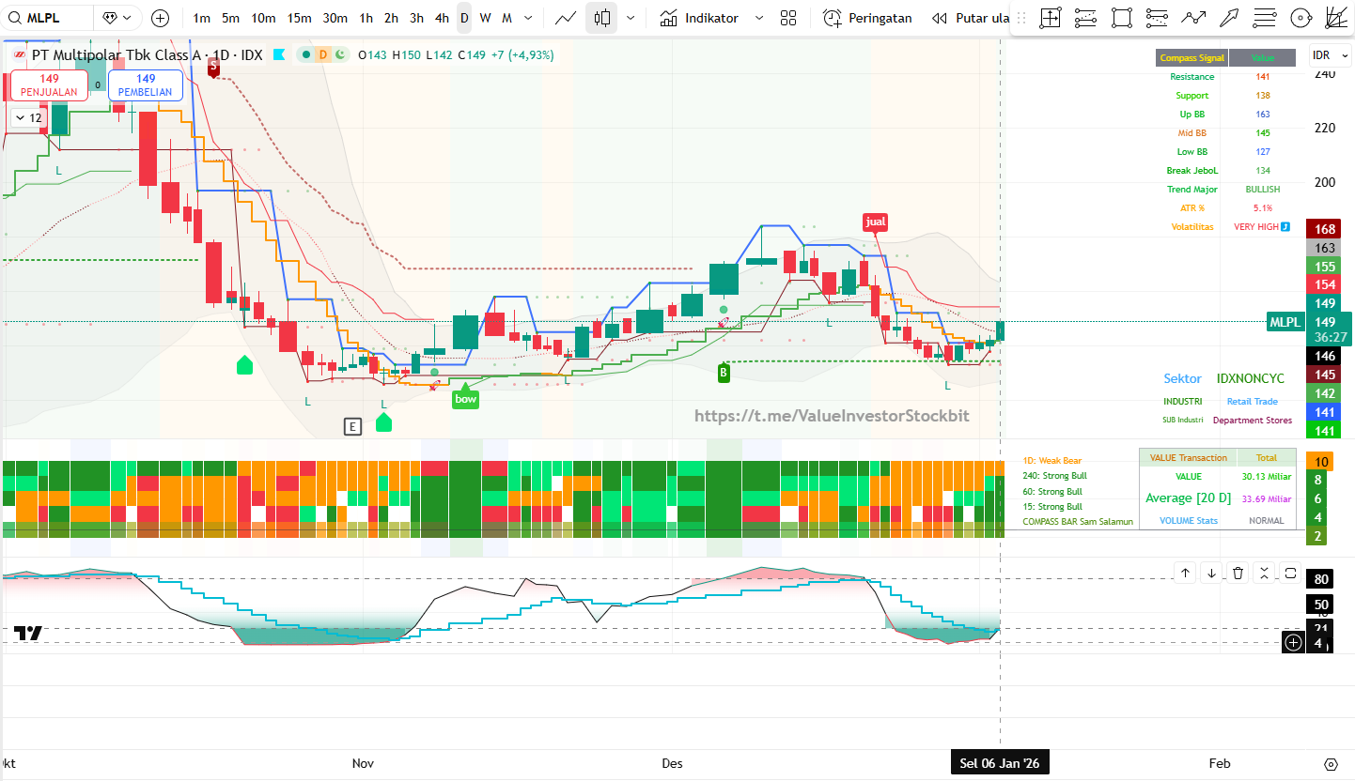1355x781 pixels.
Task: Choose the 3h interval
Action: pos(416,18)
